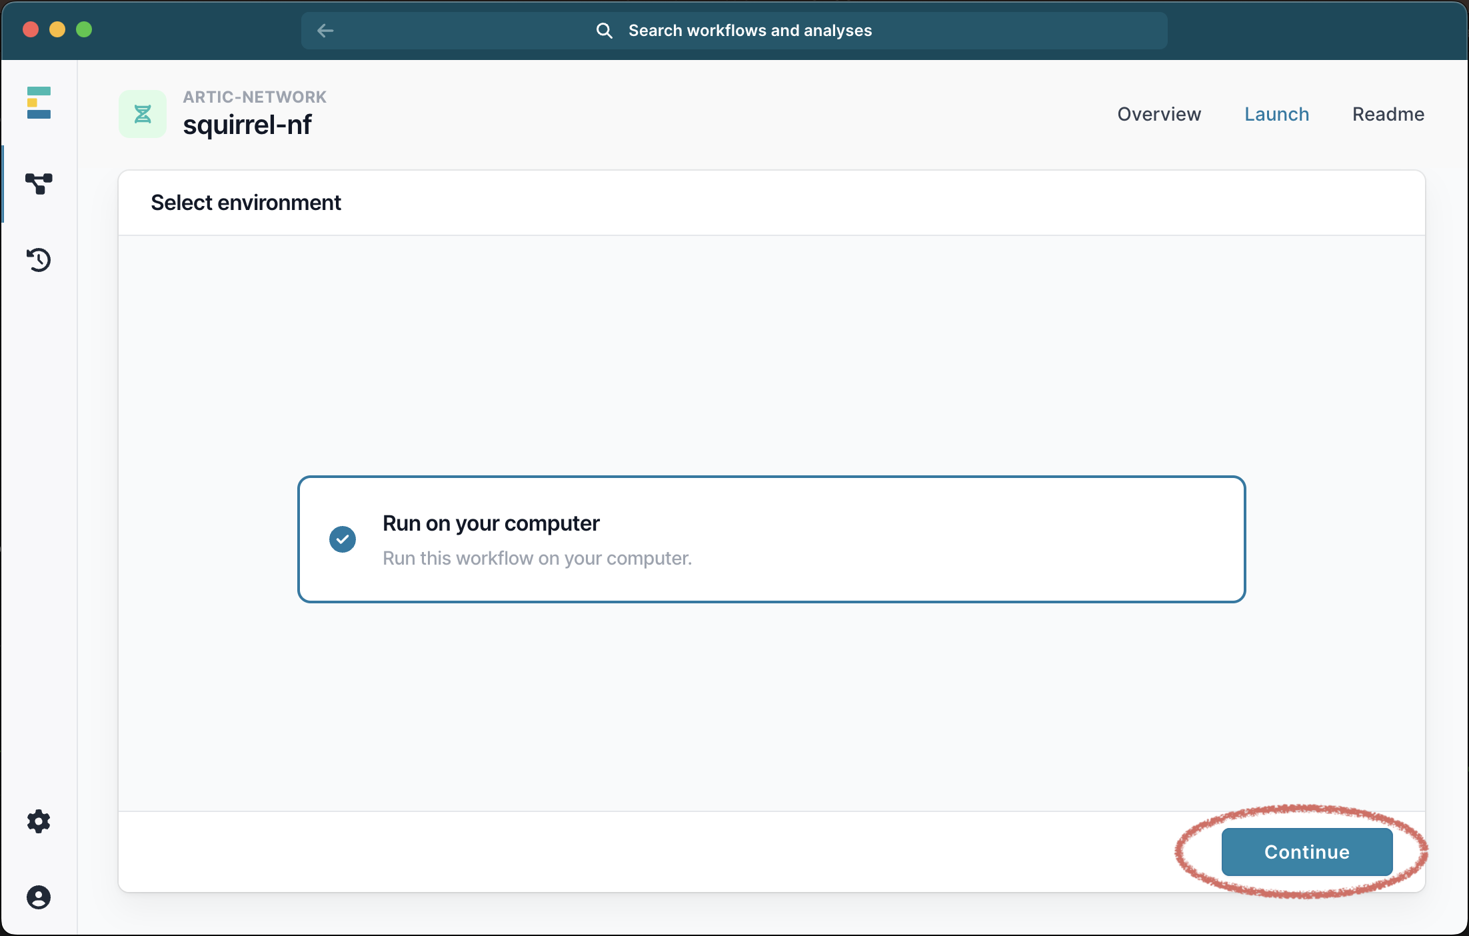Click into Search workflows and analyses field
1469x936 pixels.
click(750, 31)
